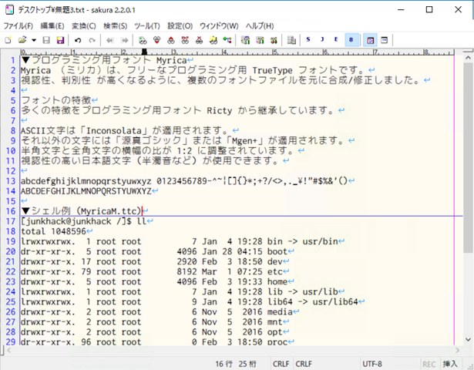This screenshot has width=474, height=370.
Task: Jump back to previous position arrow
Action: tap(109, 40)
